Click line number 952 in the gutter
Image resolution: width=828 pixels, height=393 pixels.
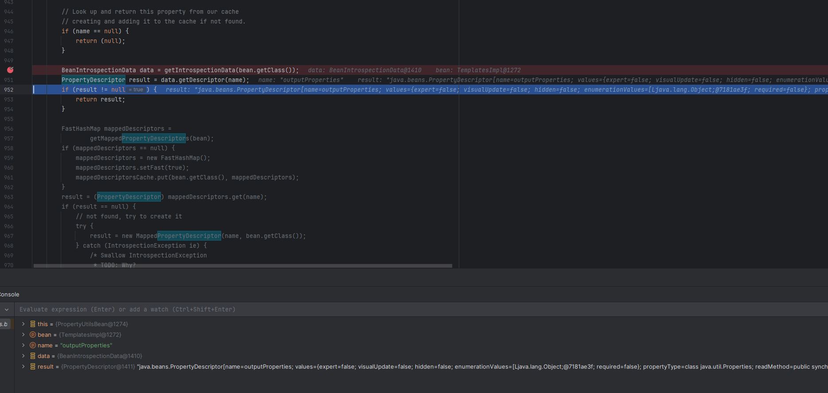coord(9,90)
